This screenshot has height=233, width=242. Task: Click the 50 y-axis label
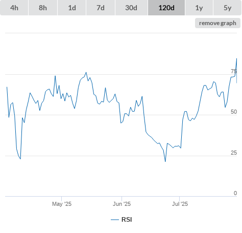(x=234, y=112)
